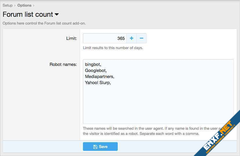Click the Forum list count page title
The height and width of the screenshot is (156, 240).
click(x=28, y=14)
